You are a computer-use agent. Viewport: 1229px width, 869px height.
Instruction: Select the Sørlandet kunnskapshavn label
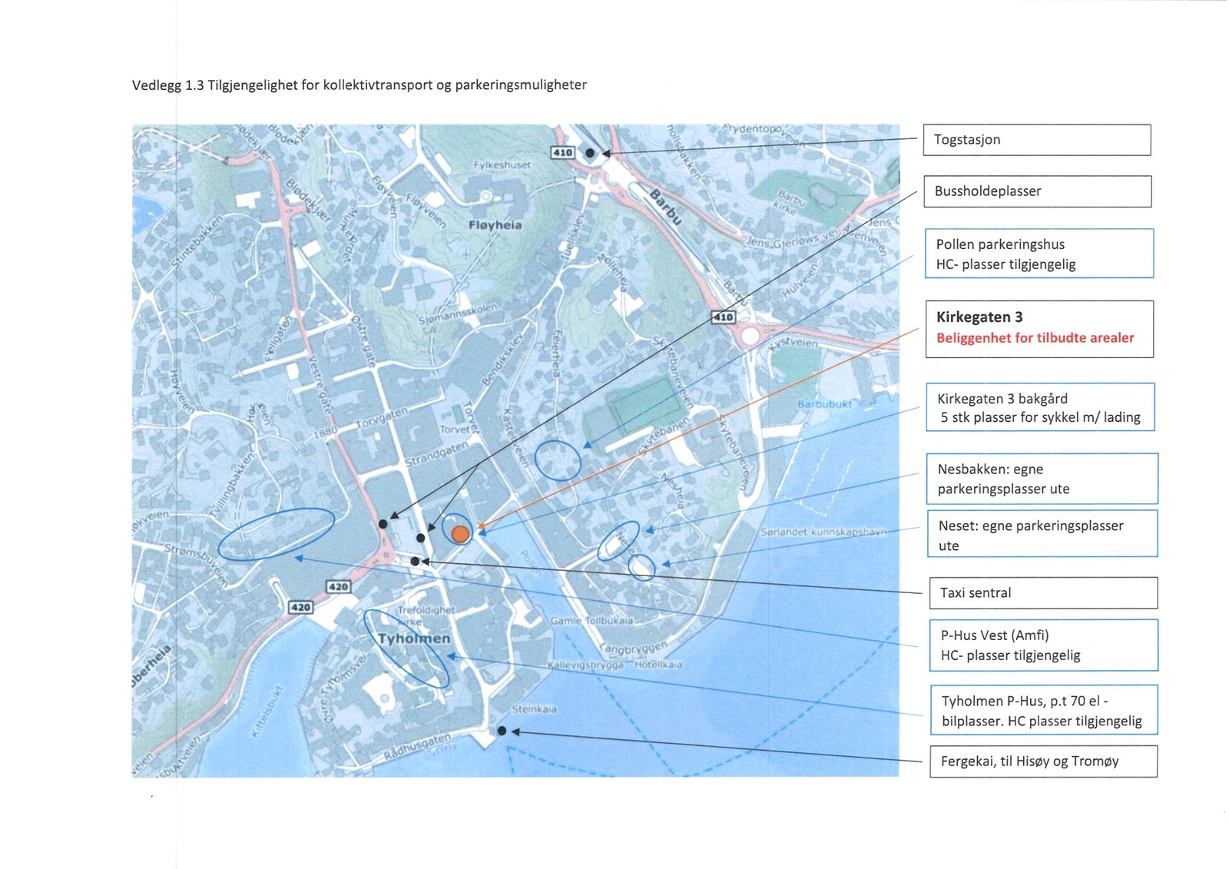click(x=823, y=532)
